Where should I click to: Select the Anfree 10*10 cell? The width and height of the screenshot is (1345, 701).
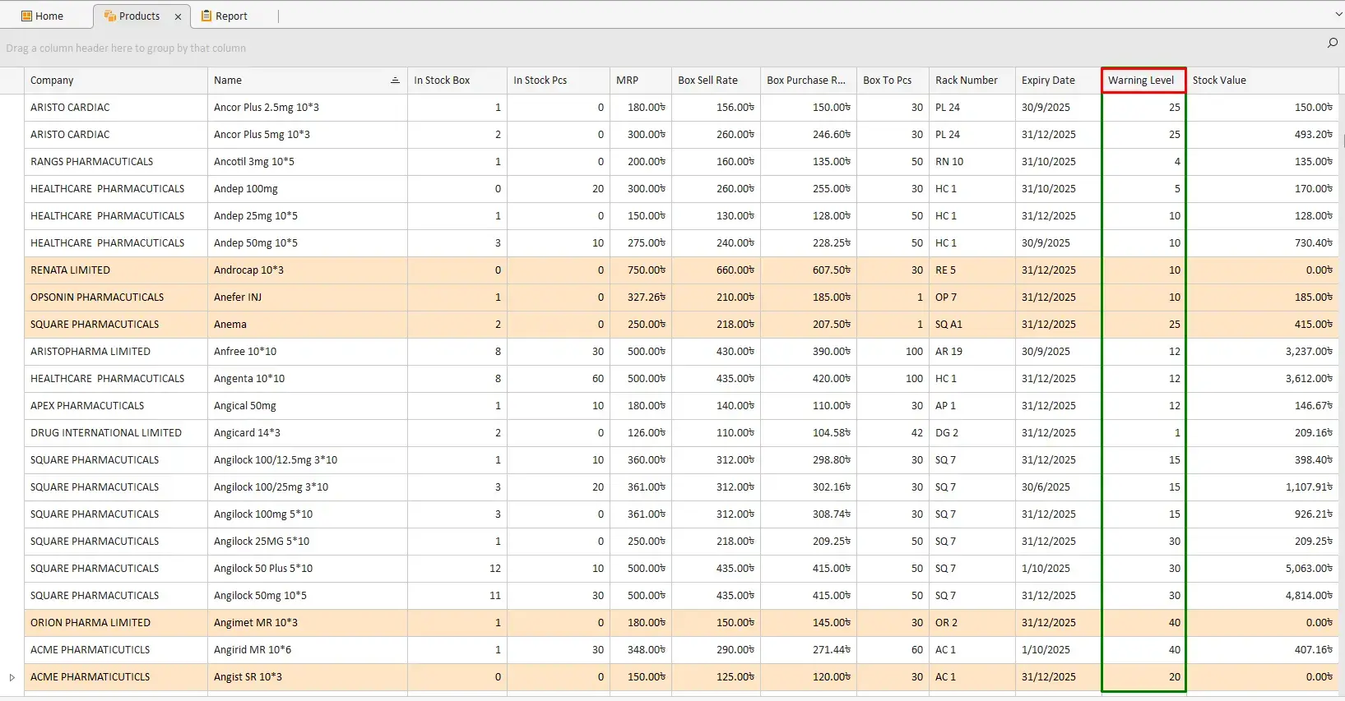[308, 352]
